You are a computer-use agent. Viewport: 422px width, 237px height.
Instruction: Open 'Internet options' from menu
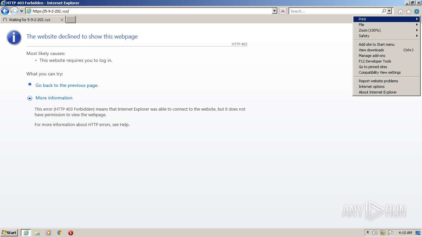(386, 87)
